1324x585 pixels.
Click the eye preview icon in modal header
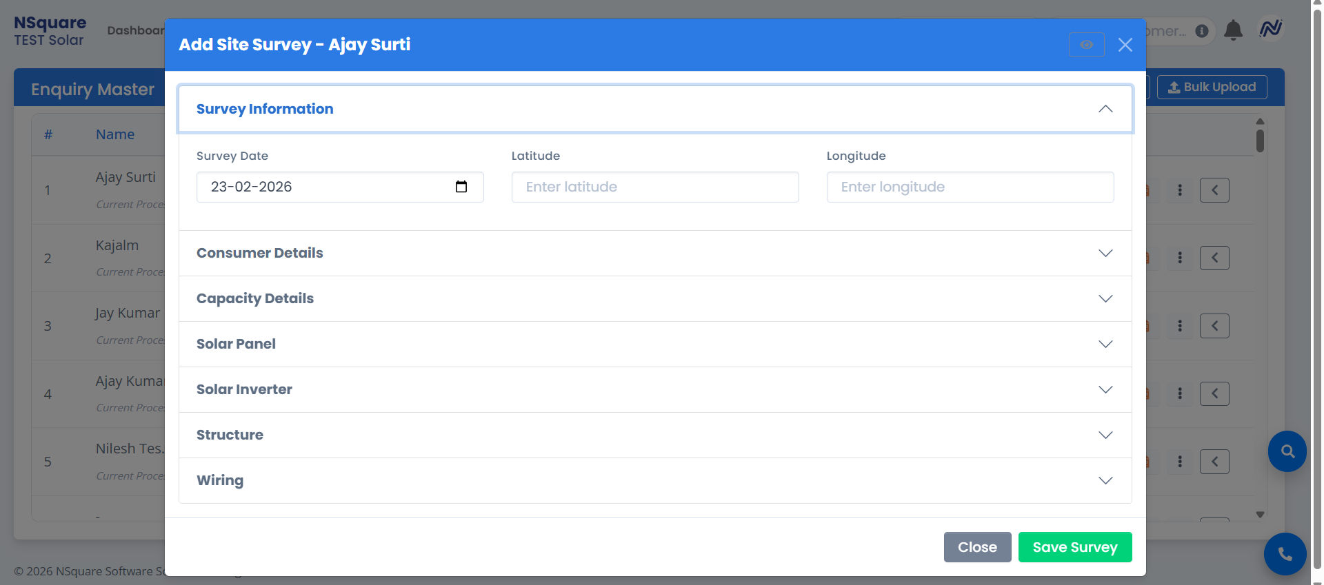[x=1086, y=45]
